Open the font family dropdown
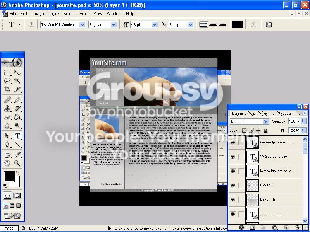Viewport: 310px width, 232px height. (82, 25)
